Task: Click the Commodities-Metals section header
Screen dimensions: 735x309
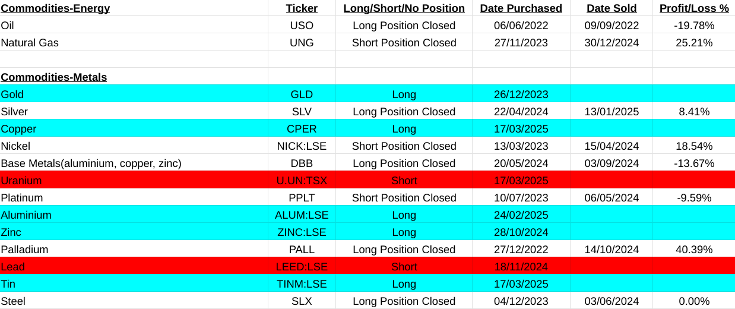Action: [x=54, y=77]
